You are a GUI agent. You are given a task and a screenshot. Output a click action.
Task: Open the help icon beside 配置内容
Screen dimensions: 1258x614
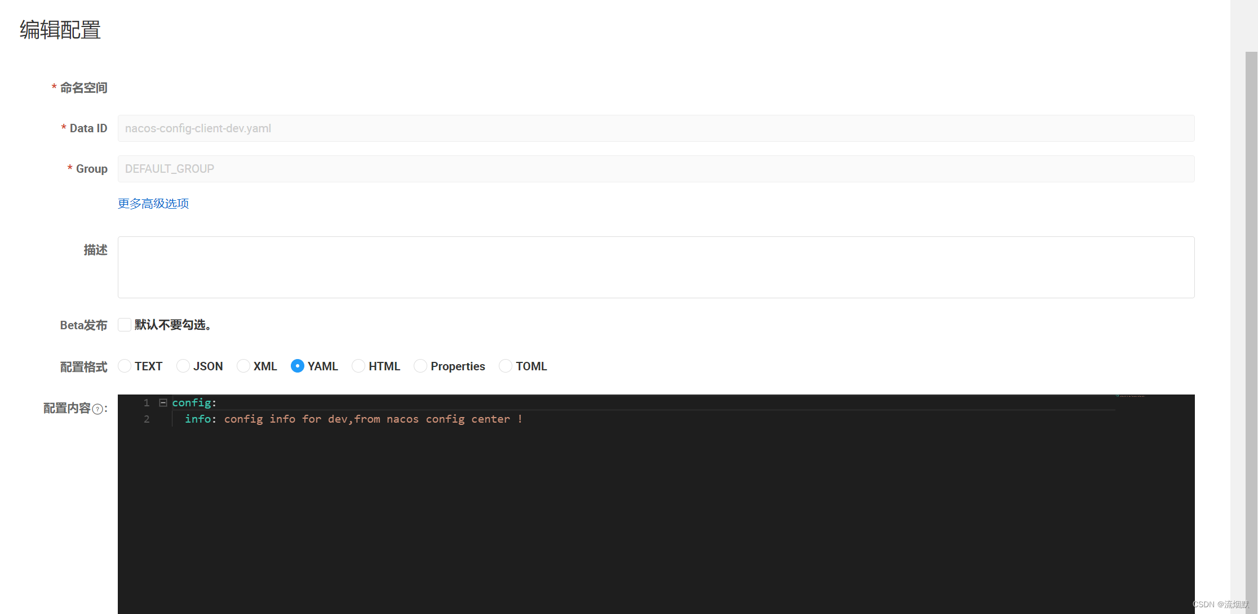point(98,409)
